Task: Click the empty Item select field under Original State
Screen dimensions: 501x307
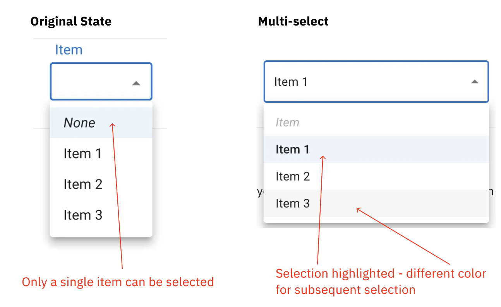Action: [93, 82]
